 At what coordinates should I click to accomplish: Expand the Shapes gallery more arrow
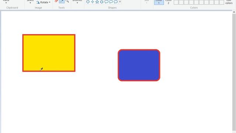pos(120,1)
